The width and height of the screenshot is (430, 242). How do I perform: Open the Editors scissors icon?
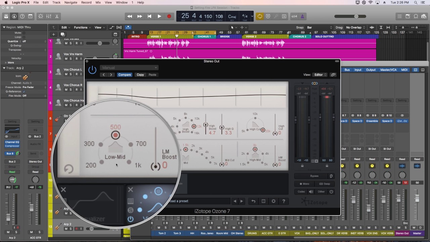57,16
